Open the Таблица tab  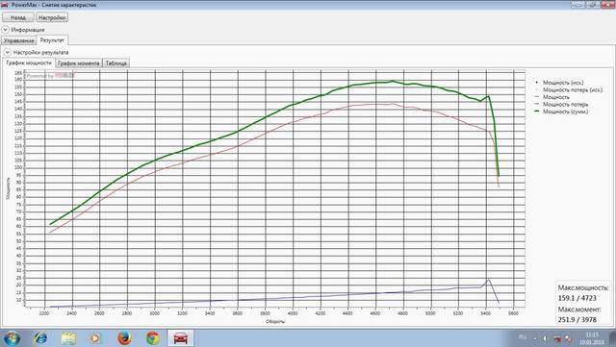[115, 63]
